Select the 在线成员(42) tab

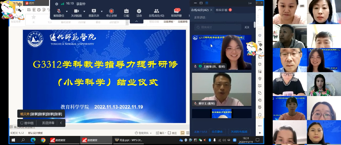200,10
